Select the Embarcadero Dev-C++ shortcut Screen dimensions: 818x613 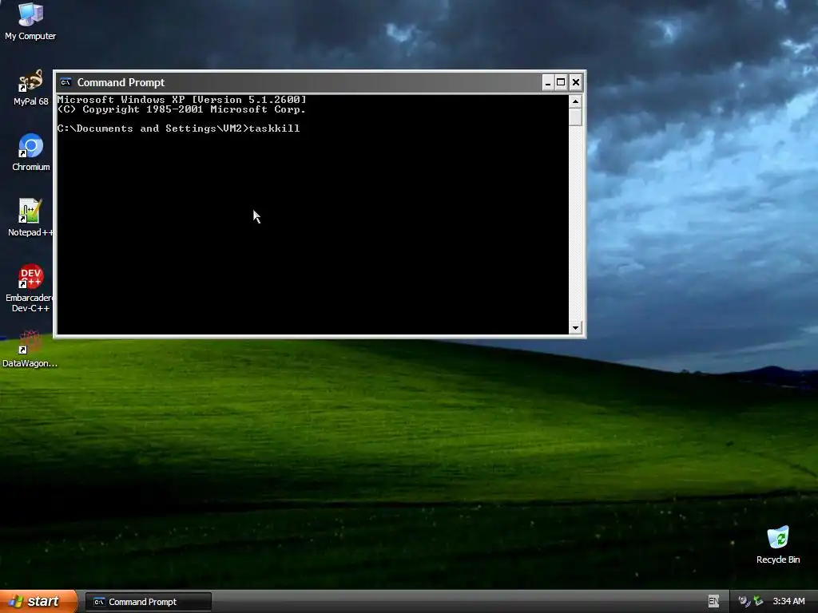tap(30, 288)
